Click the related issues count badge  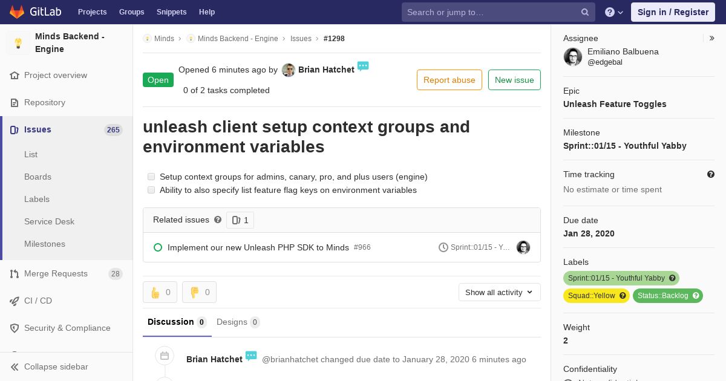tap(240, 220)
